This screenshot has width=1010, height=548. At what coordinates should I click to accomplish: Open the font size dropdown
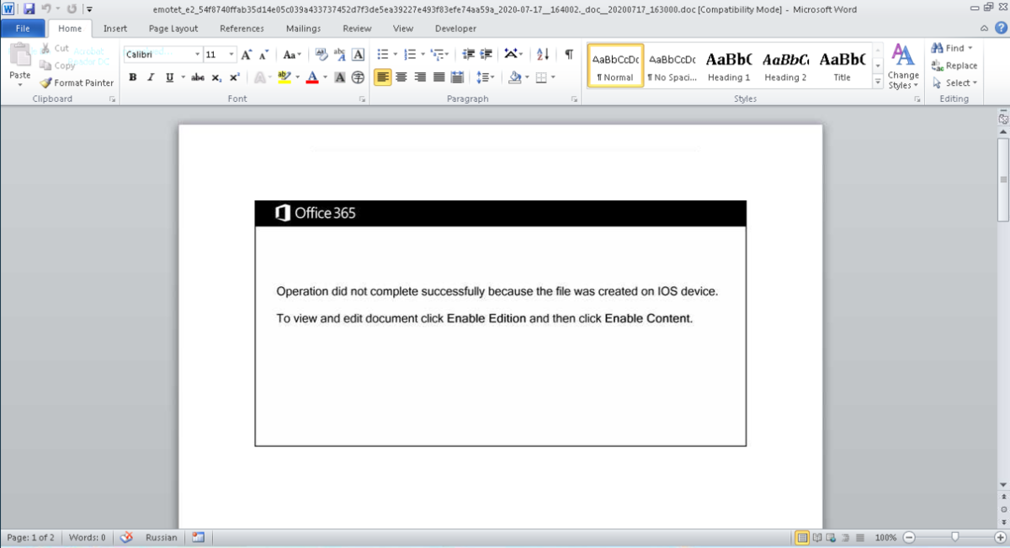tap(231, 55)
